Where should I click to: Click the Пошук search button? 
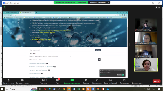pos(98,50)
